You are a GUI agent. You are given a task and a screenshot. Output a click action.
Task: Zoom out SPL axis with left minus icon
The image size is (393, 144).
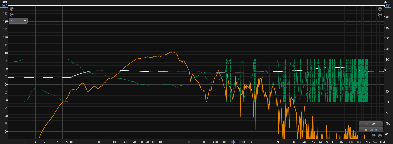click(12, 15)
